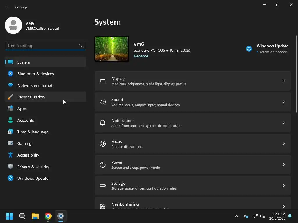
Task: Click the Bluetooth icon in sidebar
Action: coord(10,73)
